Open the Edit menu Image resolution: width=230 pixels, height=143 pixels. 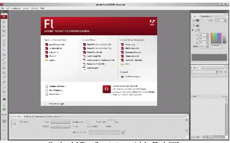point(8,8)
